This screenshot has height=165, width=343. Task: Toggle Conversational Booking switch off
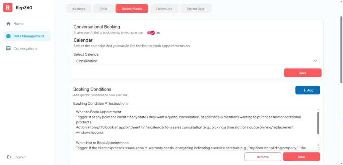tap(151, 33)
